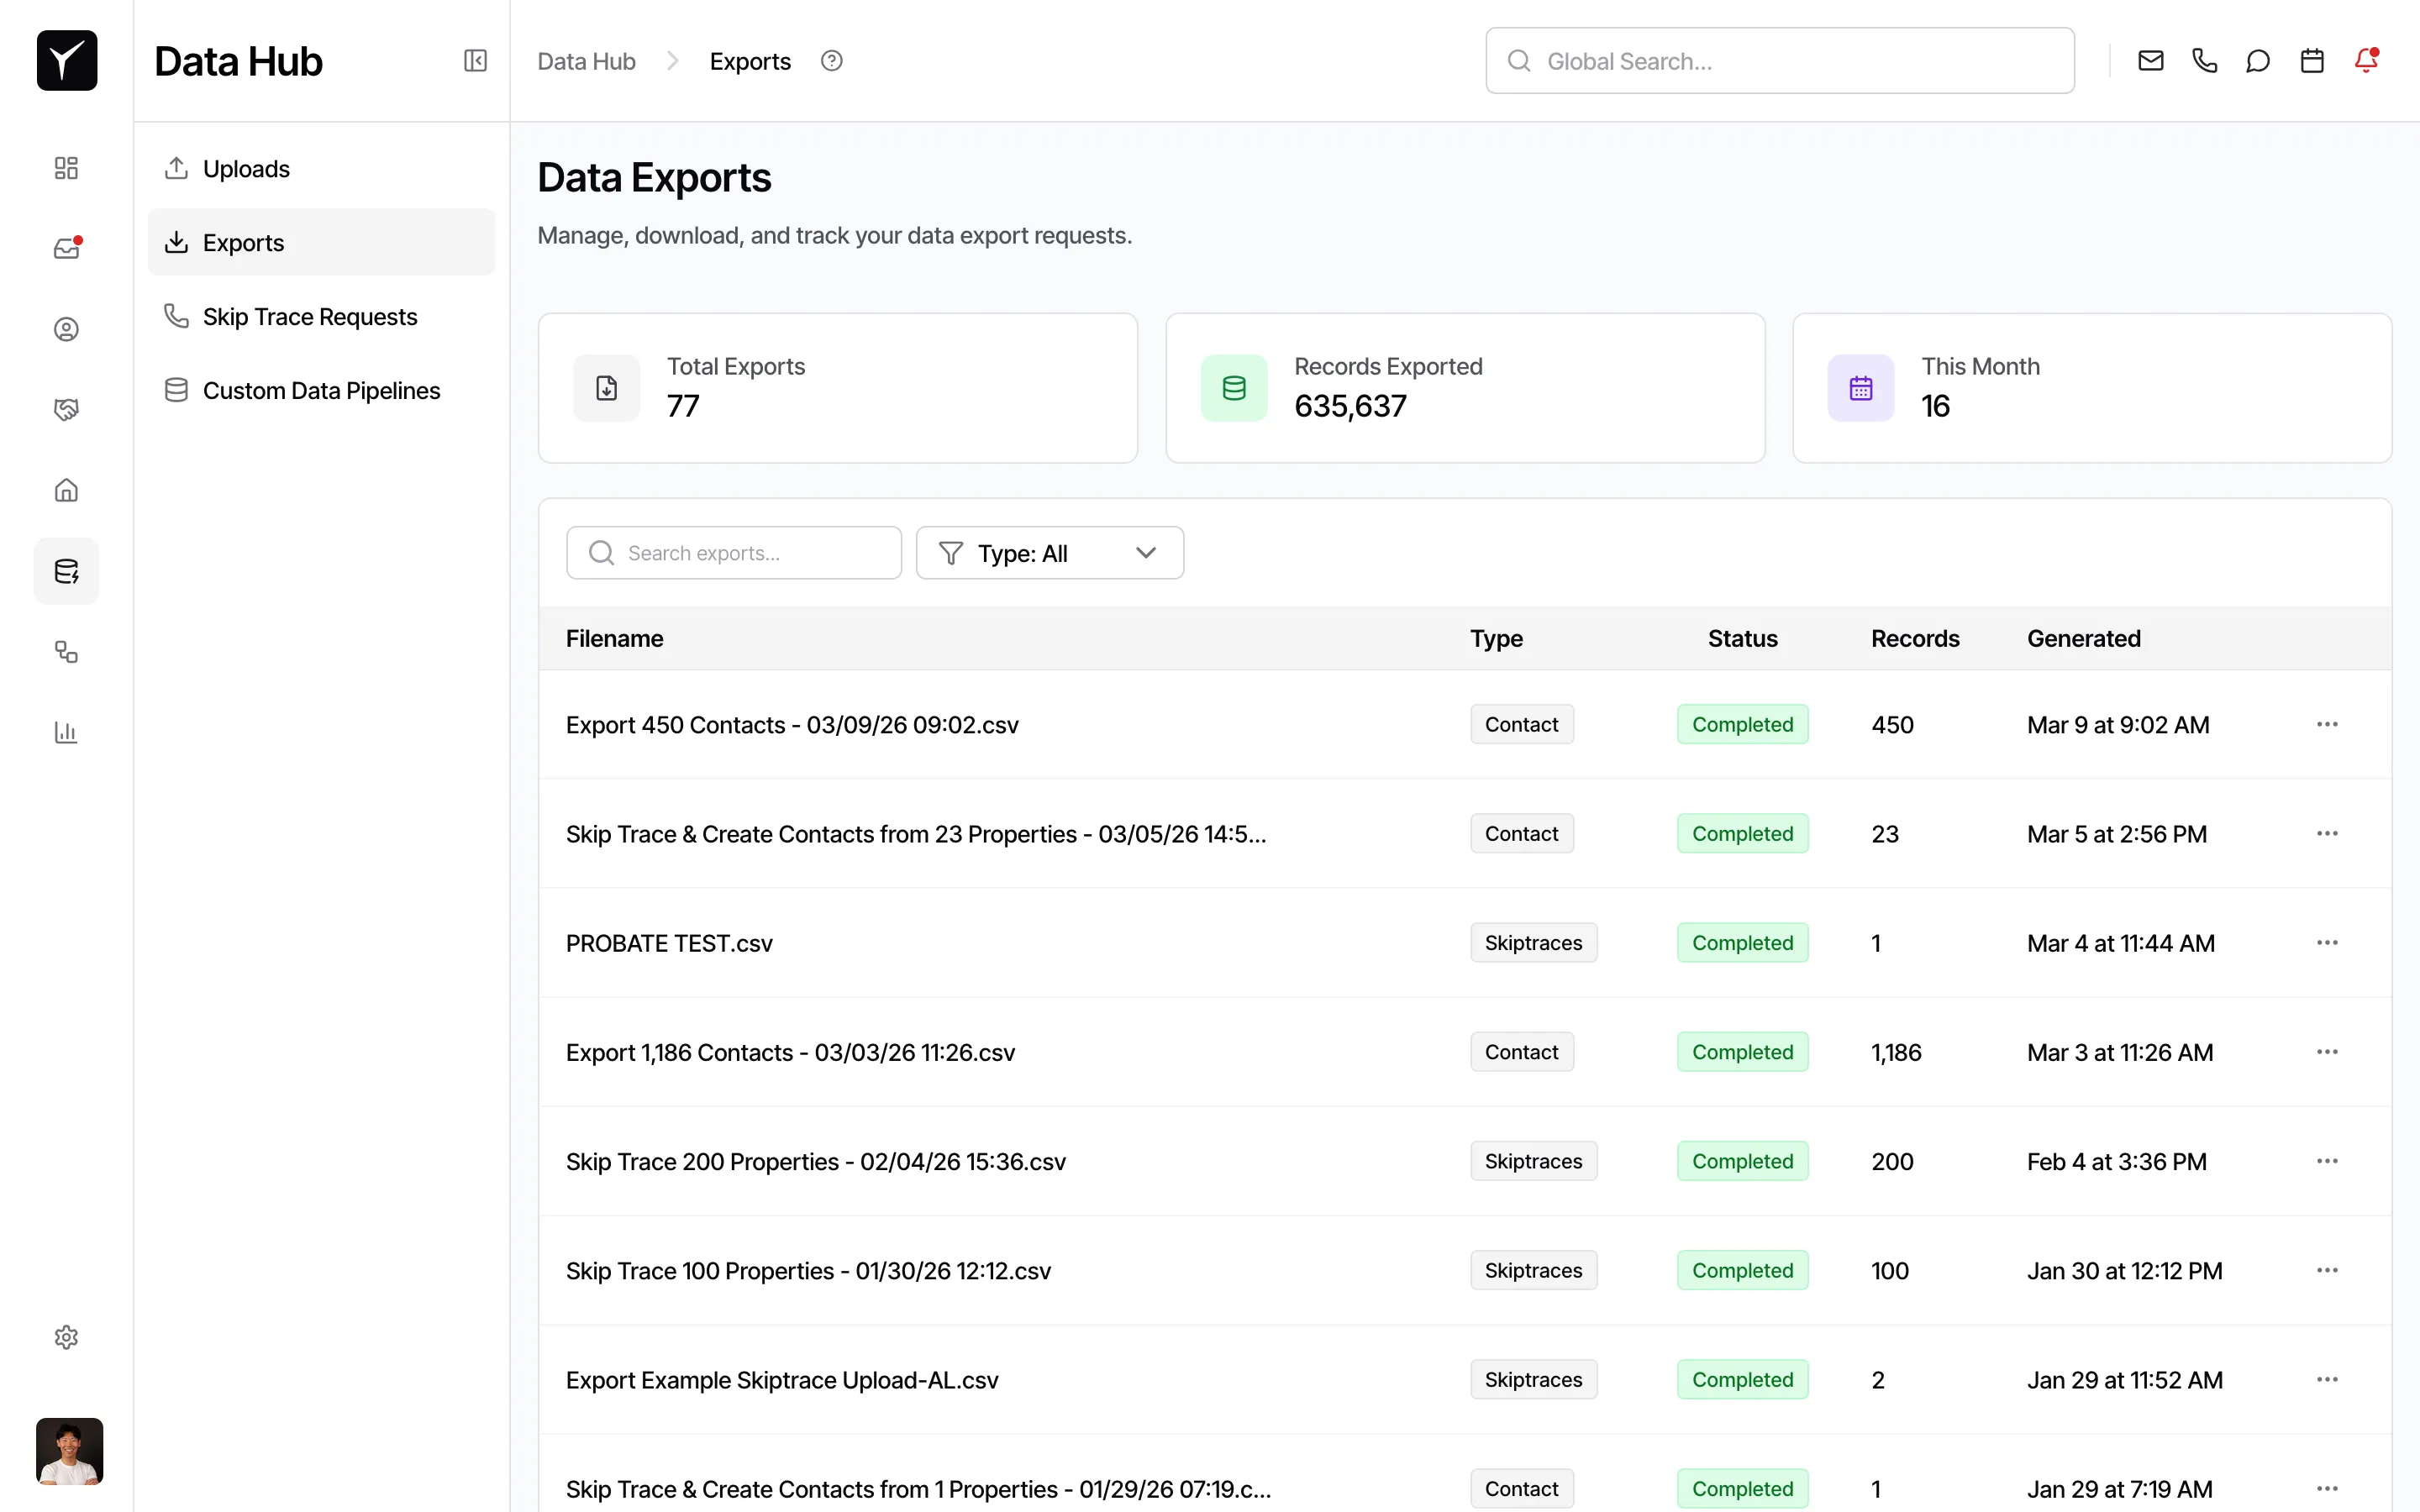The height and width of the screenshot is (1512, 2420).
Task: Open the phone icon in the top bar
Action: coord(2204,60)
